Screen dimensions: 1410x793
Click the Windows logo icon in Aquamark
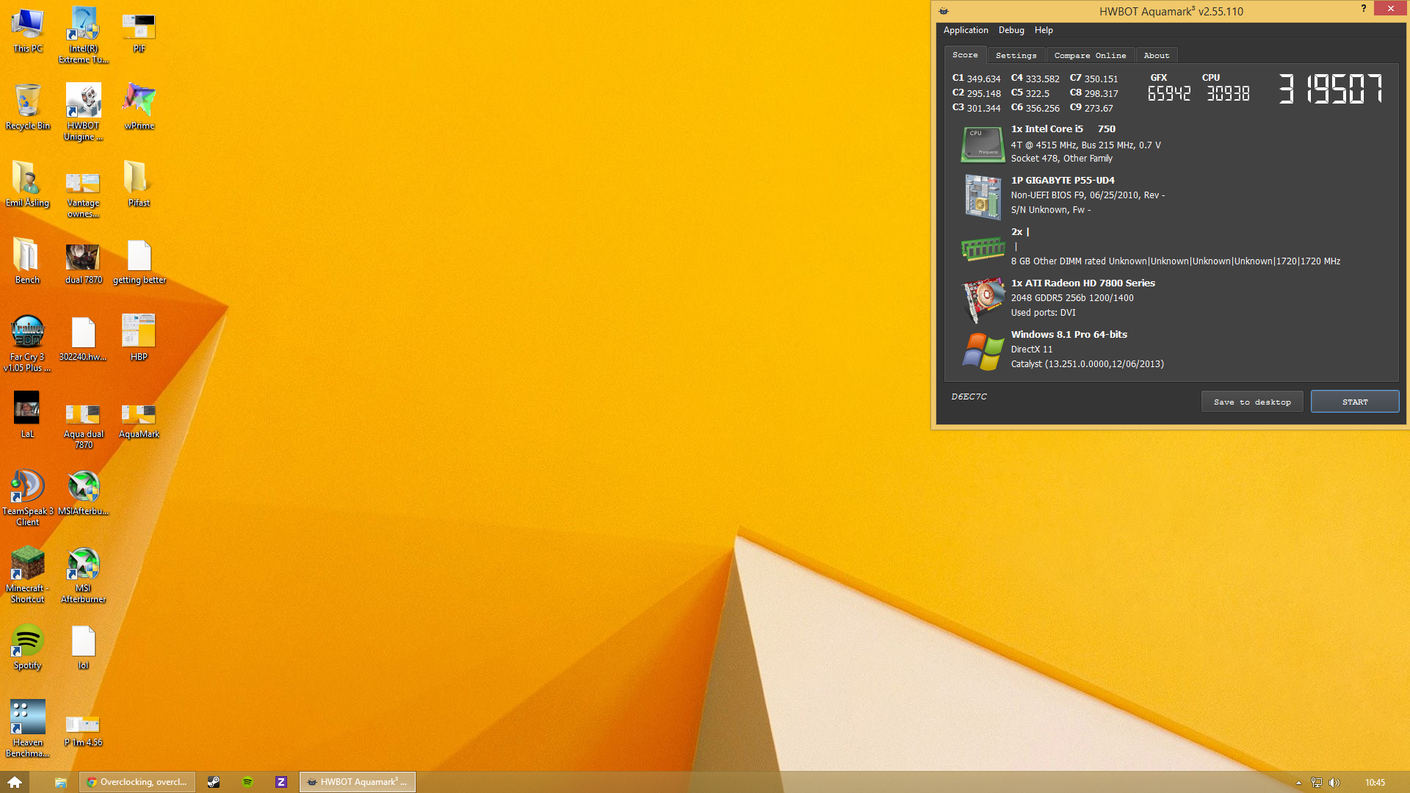pos(983,351)
